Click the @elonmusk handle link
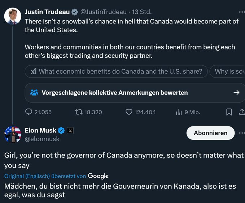245x203 pixels. click(42, 139)
